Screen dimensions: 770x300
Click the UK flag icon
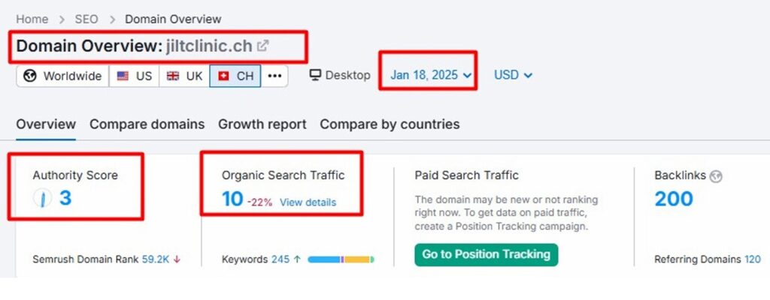tap(173, 76)
